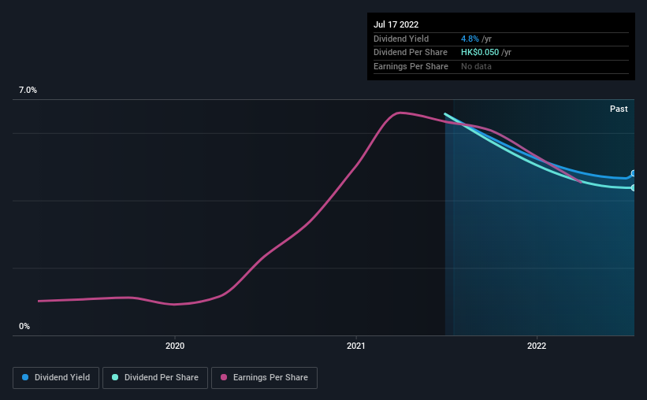Image resolution: width=647 pixels, height=400 pixels.
Task: Click the HK$0.050 dividend per share value
Action: [x=479, y=53]
